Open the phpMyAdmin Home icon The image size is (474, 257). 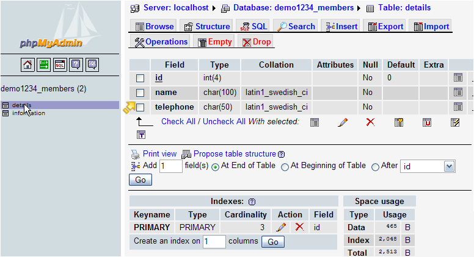point(27,65)
